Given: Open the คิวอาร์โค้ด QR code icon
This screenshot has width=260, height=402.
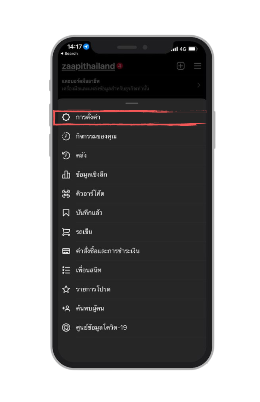Looking at the screenshot, I should click(66, 194).
